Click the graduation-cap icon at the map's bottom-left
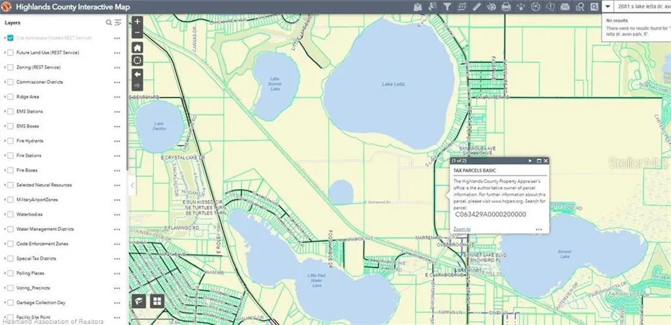Image resolution: width=671 pixels, height=325 pixels. (x=139, y=301)
